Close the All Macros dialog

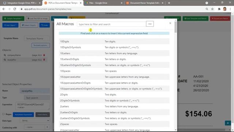170,23
